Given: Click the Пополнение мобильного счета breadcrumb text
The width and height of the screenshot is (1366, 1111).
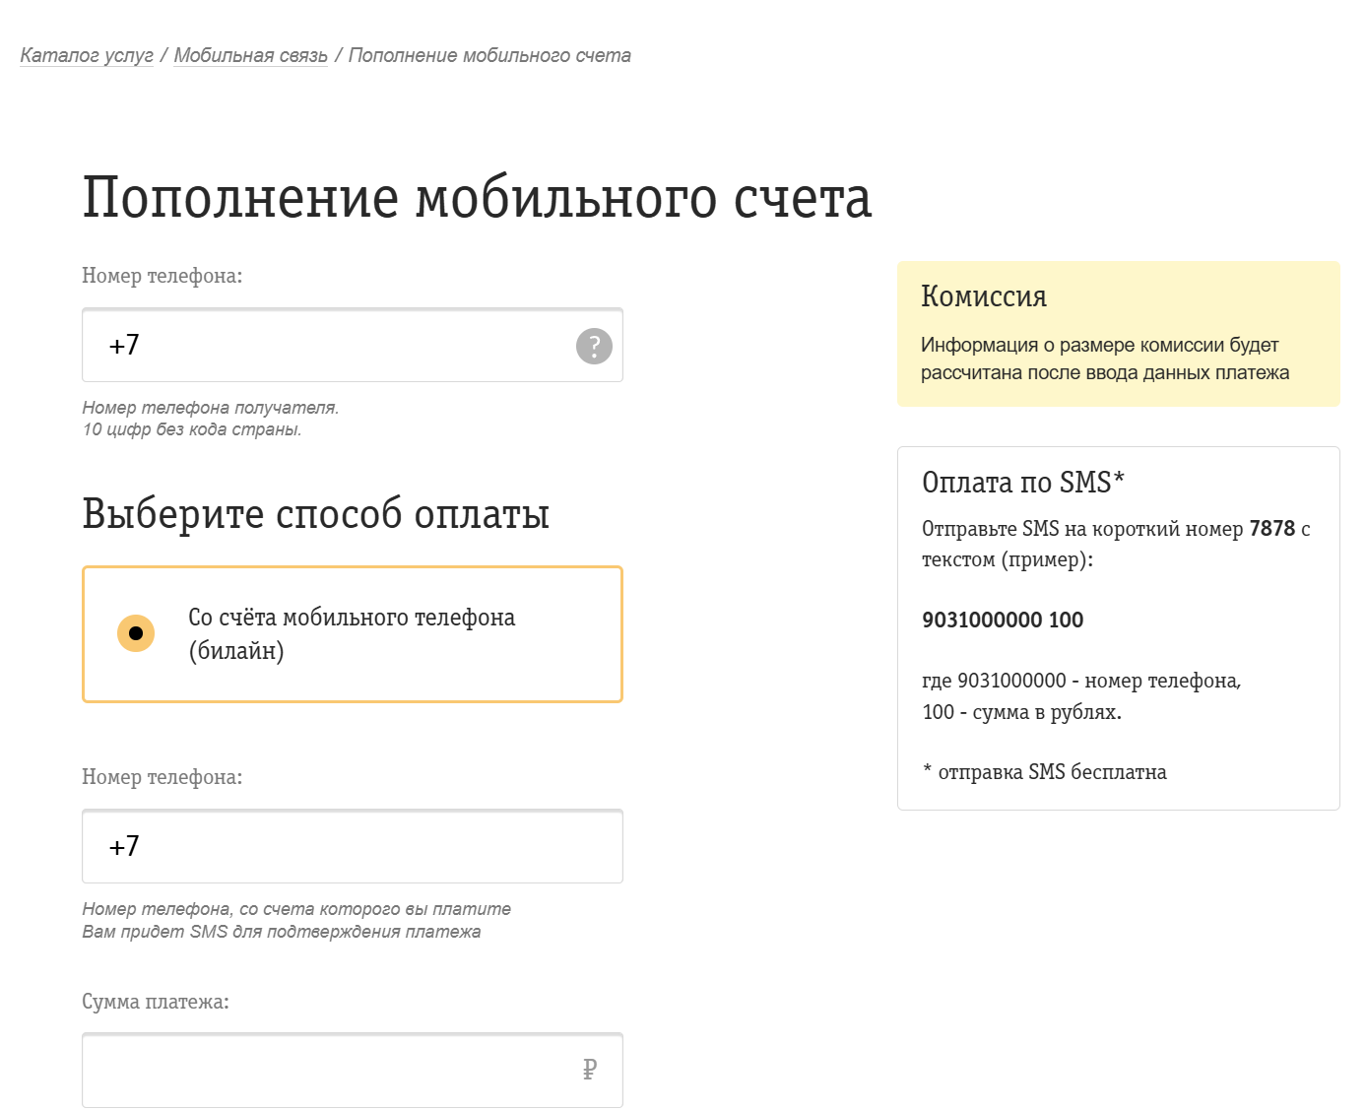Looking at the screenshot, I should (490, 56).
